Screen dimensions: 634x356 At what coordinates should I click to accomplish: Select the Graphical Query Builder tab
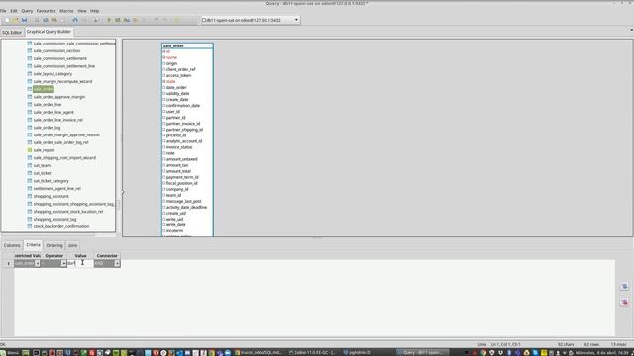click(x=49, y=32)
